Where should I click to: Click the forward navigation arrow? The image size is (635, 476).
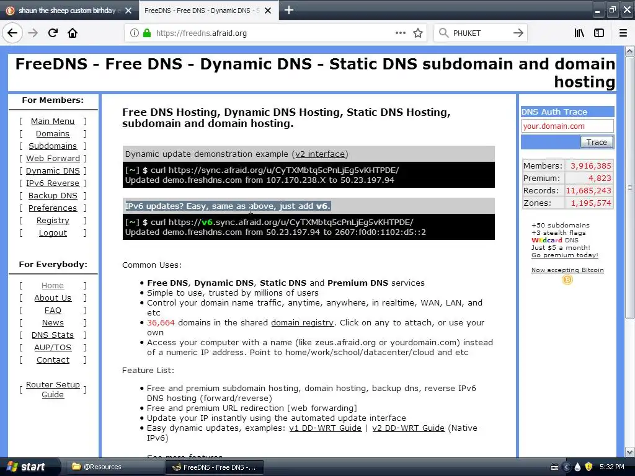click(33, 33)
